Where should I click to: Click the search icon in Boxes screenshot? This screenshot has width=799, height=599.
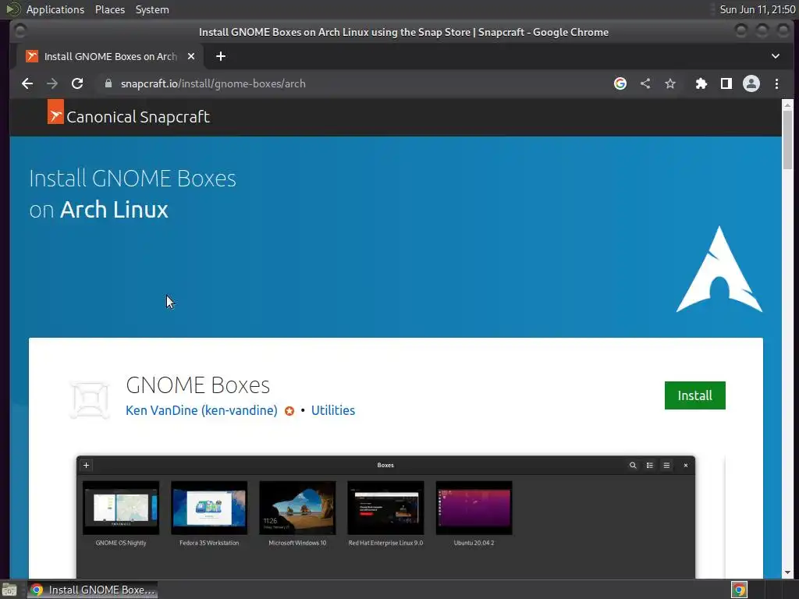point(633,465)
